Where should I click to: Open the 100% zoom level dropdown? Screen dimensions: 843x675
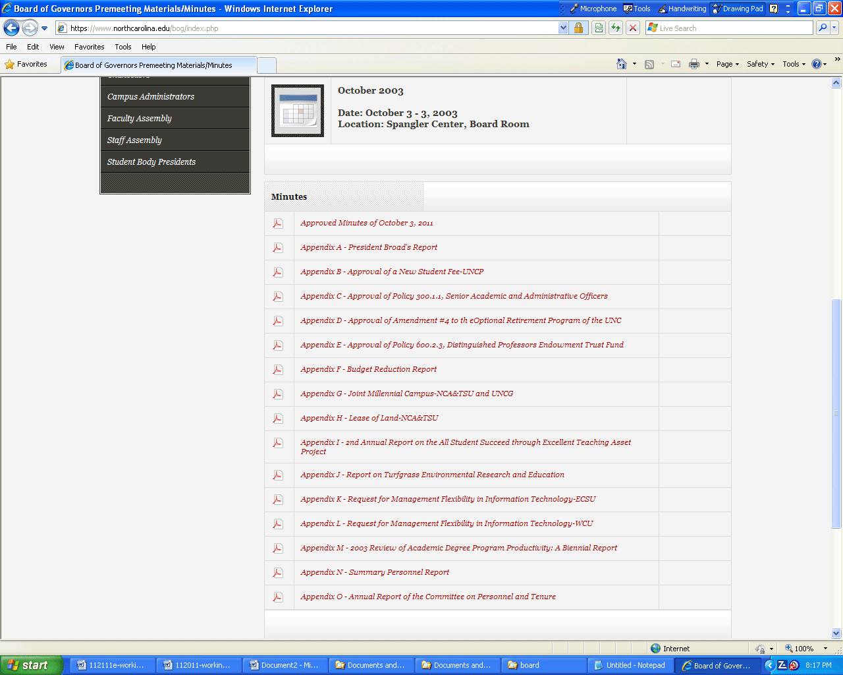(825, 649)
